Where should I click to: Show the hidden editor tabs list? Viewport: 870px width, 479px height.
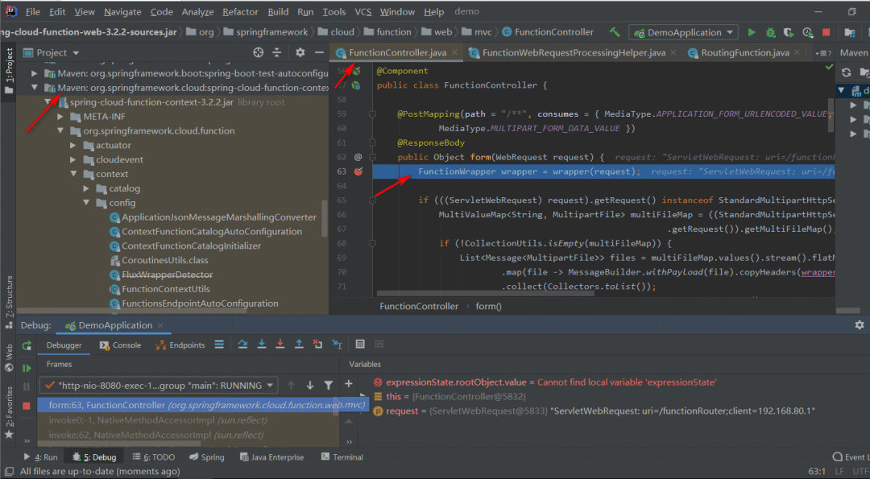click(824, 53)
